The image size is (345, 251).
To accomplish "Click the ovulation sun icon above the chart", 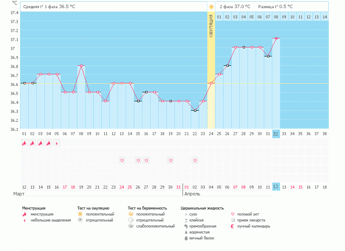I will pyautogui.click(x=211, y=7).
